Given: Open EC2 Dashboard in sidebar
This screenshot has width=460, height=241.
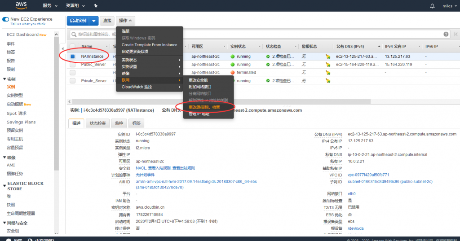Looking at the screenshot, I should pos(22,34).
